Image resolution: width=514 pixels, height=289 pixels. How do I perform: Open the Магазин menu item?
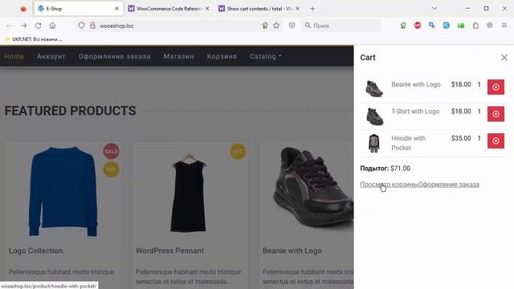click(x=178, y=56)
